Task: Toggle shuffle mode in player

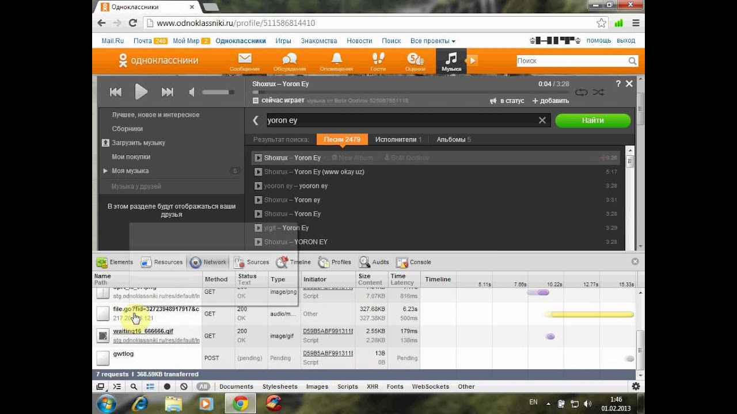Action: 599,92
